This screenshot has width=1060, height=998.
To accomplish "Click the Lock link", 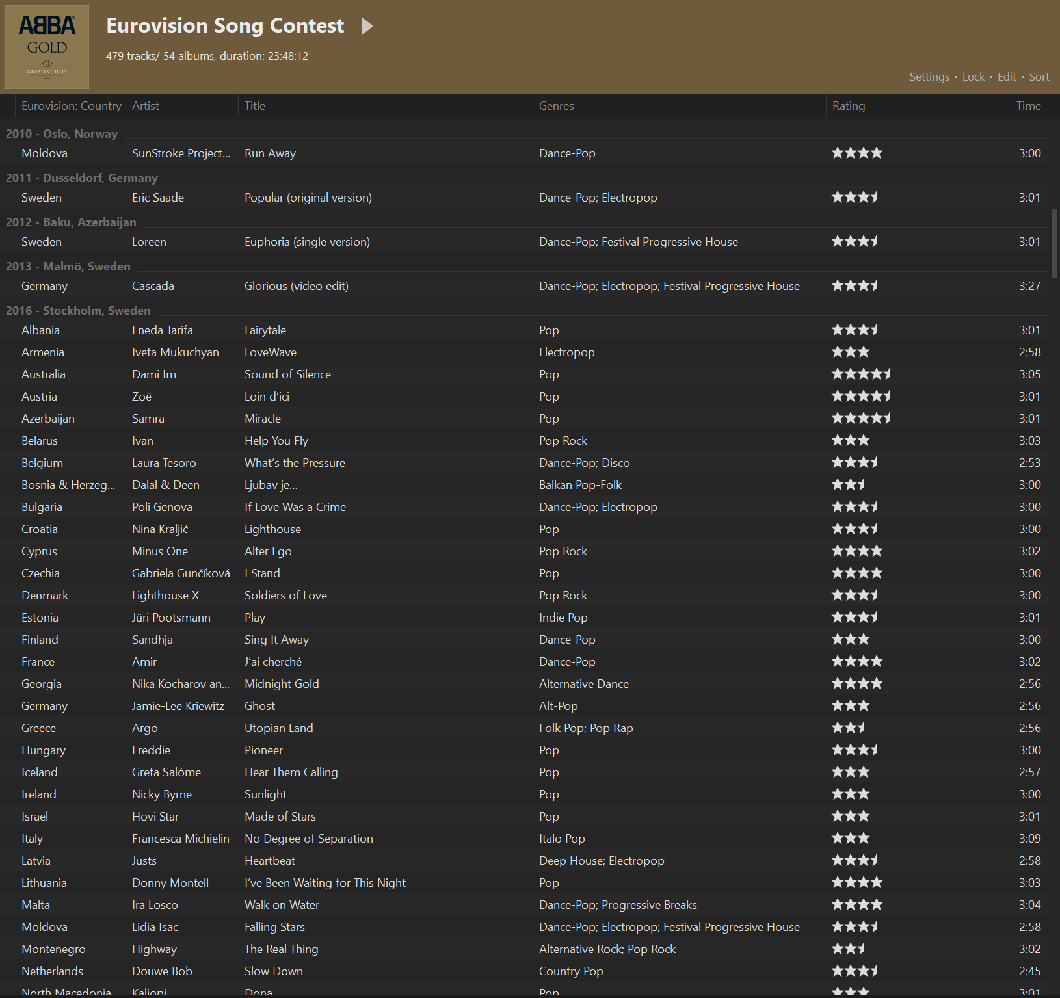I will pos(974,77).
